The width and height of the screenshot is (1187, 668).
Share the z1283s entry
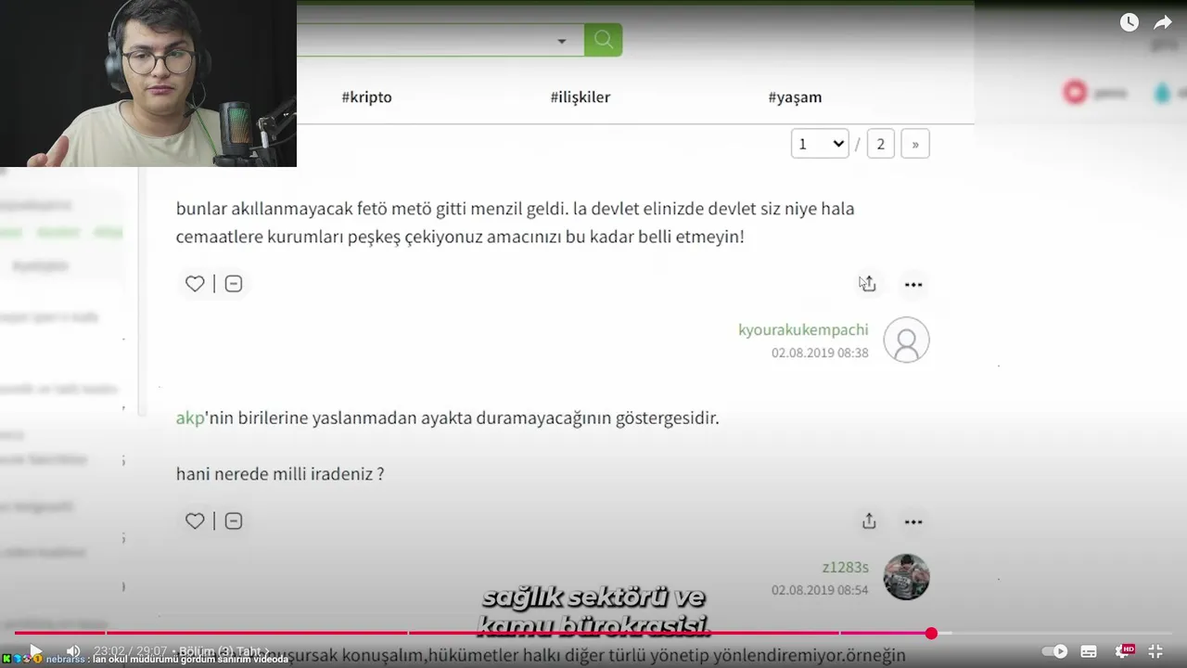click(x=869, y=521)
